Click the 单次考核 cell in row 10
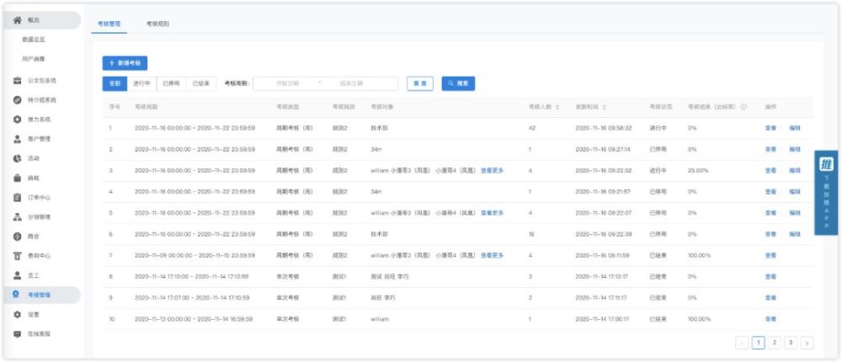Image resolution: width=842 pixels, height=362 pixels. [287, 319]
